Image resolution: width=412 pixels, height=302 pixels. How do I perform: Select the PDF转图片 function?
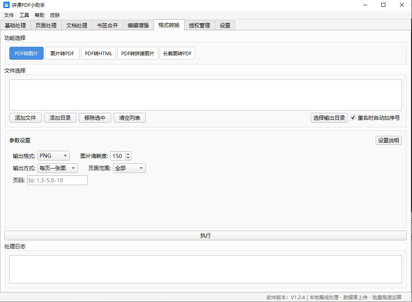coord(26,53)
